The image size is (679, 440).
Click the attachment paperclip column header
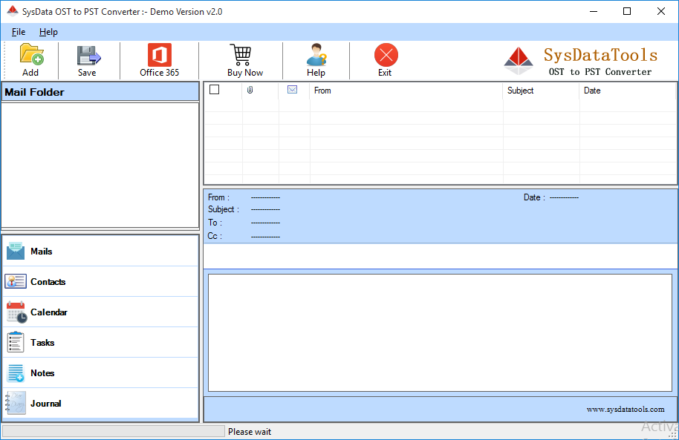(x=250, y=90)
